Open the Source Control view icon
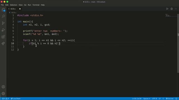This screenshot has height=100, width=179. 3,23
